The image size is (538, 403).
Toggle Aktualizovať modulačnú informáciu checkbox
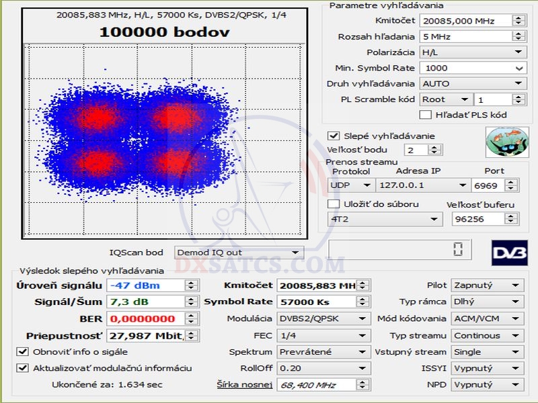pos(22,367)
